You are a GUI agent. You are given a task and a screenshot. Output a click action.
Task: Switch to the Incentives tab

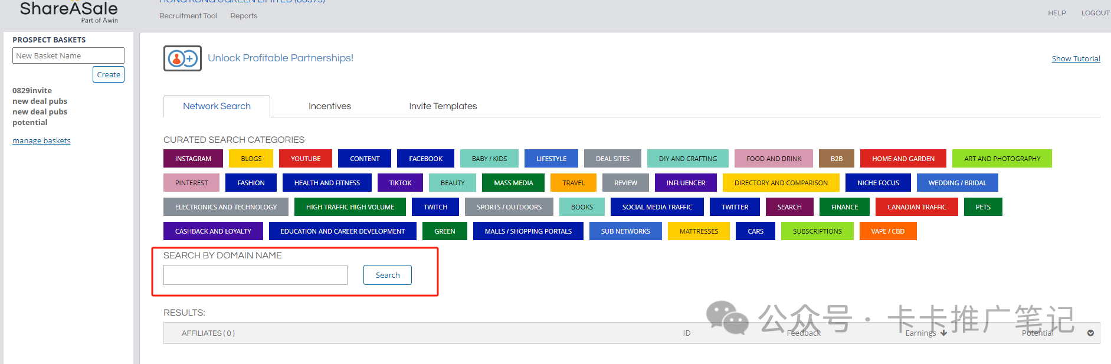click(329, 106)
